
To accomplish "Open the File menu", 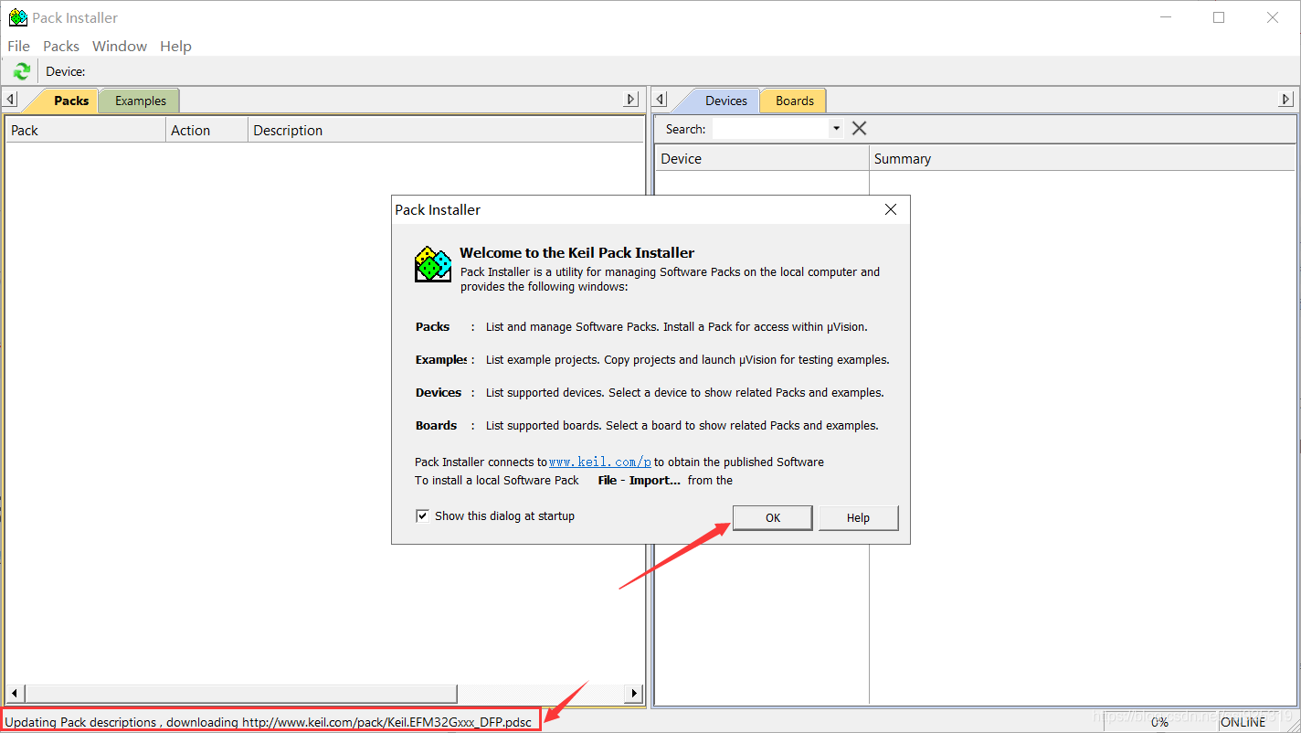I will [x=18, y=46].
